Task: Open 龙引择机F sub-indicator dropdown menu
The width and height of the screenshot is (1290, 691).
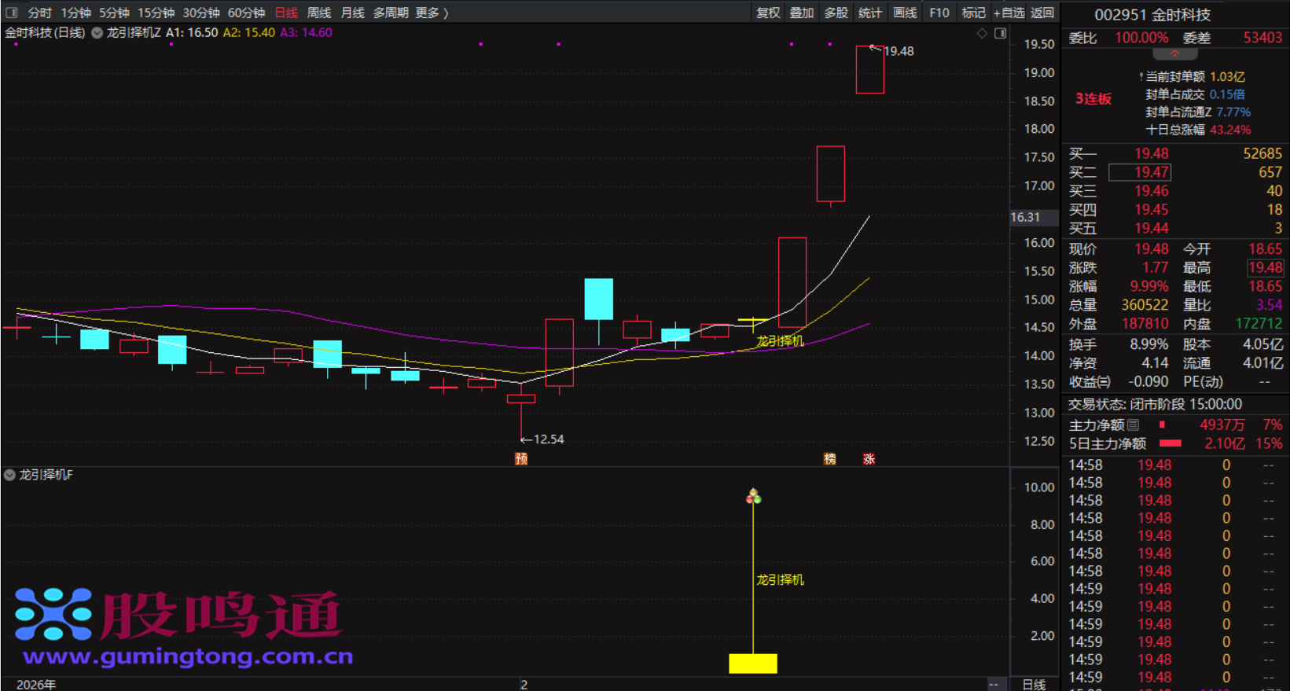Action: click(9, 475)
